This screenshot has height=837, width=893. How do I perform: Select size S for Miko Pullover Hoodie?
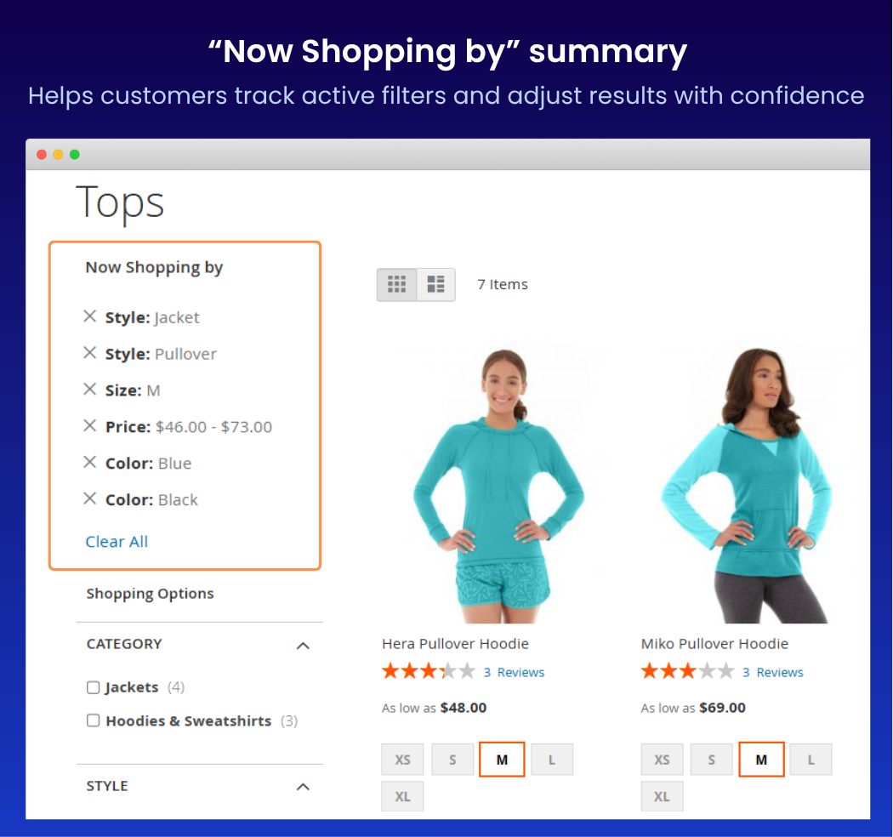711,760
